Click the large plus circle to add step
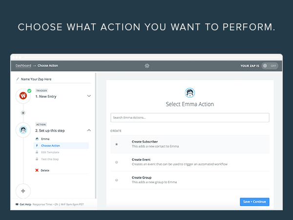Screen dimensions: 293x220 point(23,191)
